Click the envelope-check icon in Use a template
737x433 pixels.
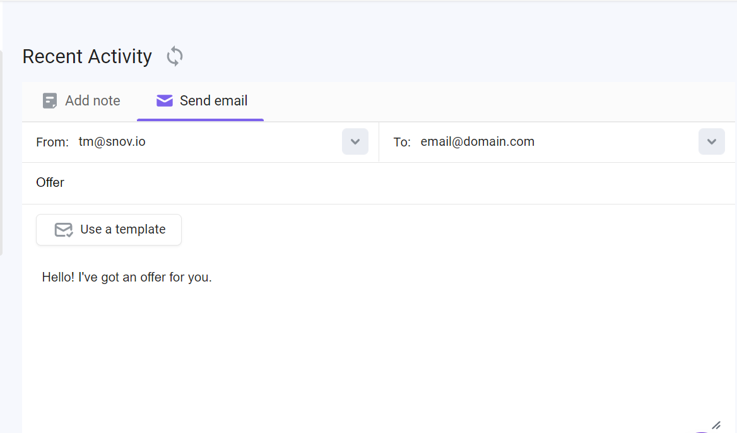tap(64, 230)
